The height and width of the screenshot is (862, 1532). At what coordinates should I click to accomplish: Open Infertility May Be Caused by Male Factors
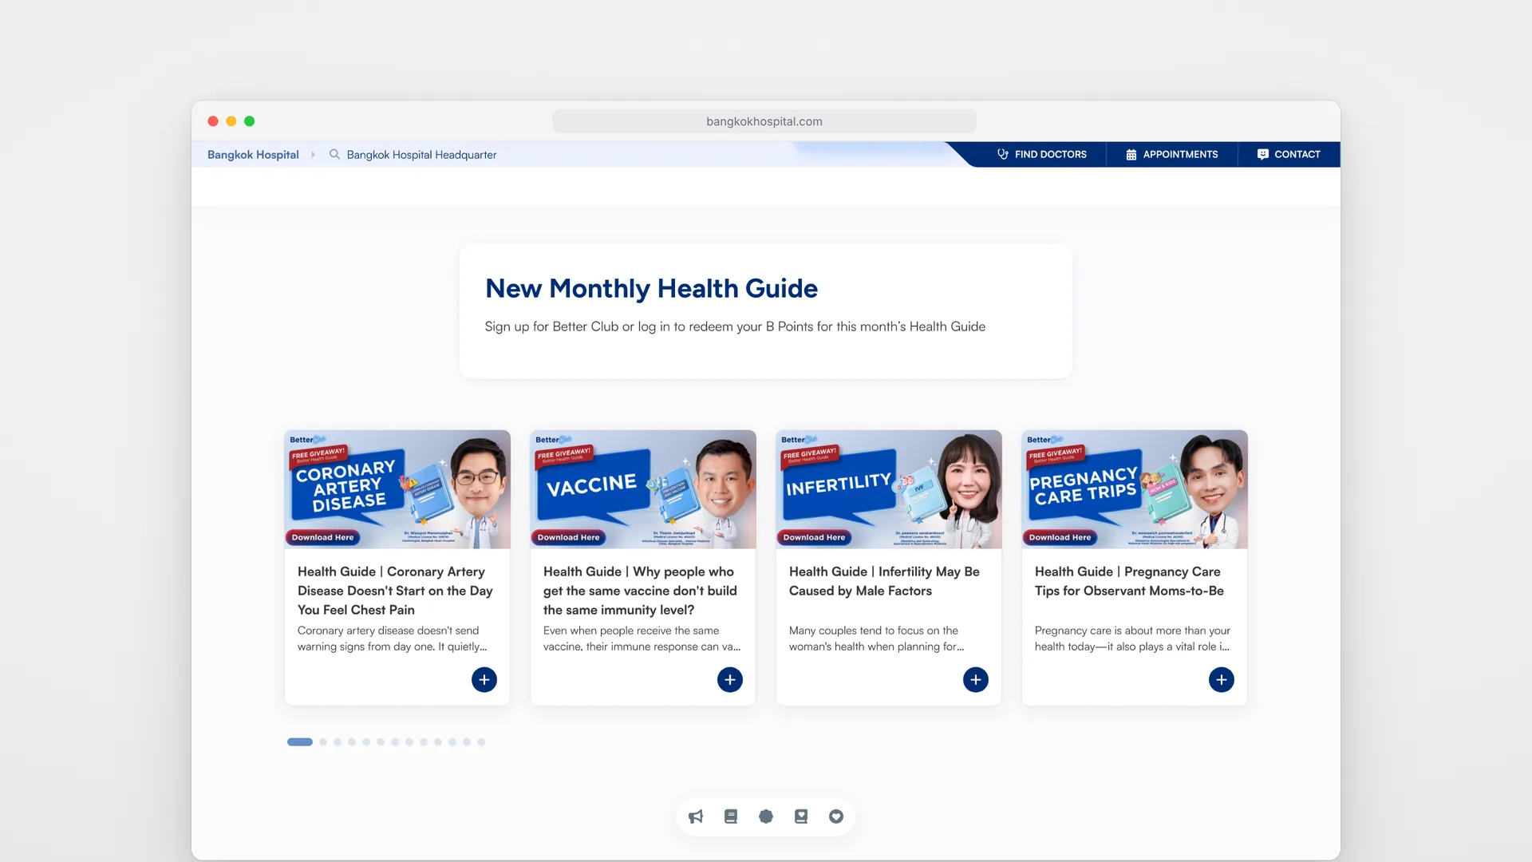click(884, 581)
